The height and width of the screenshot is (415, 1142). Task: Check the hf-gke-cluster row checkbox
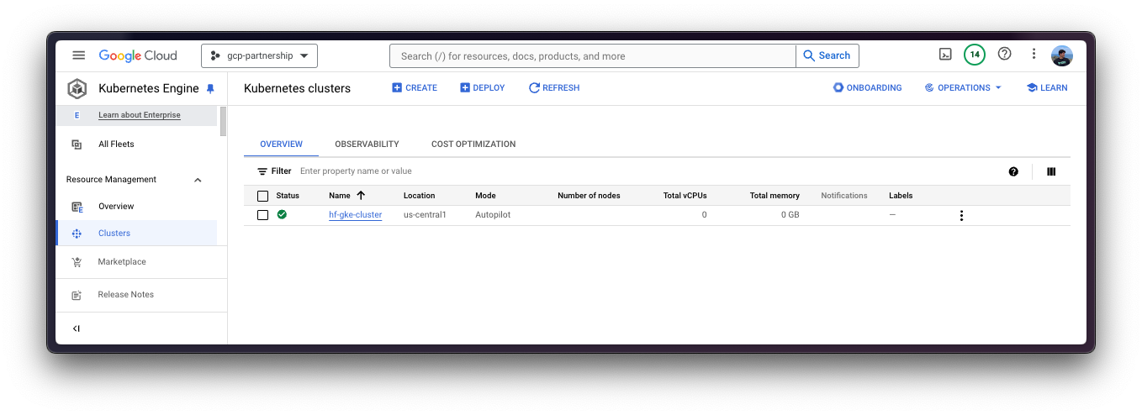click(x=262, y=215)
